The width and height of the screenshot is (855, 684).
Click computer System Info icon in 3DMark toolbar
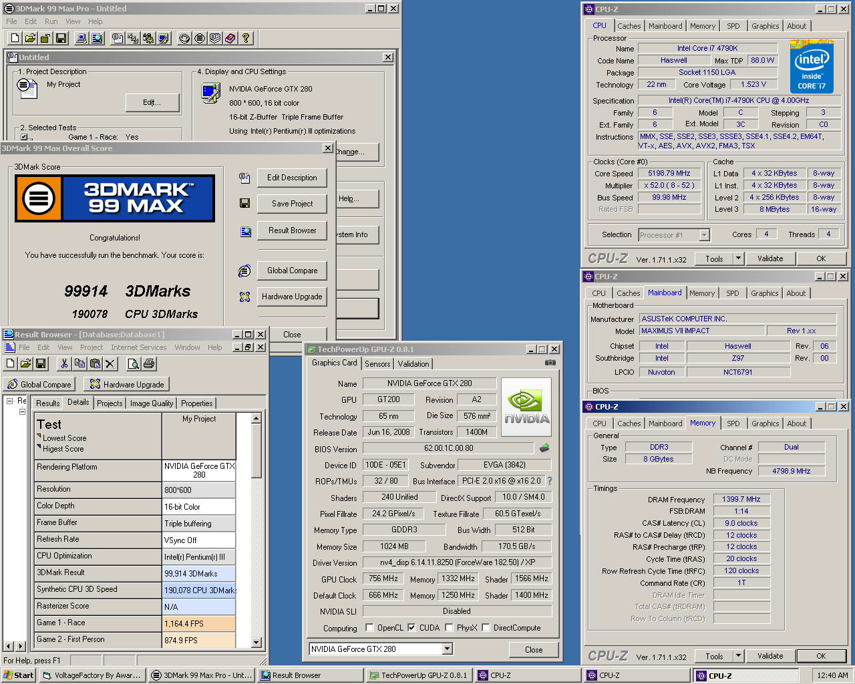coord(81,38)
